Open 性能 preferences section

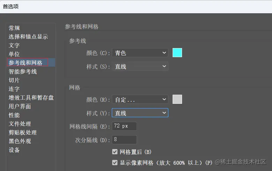point(14,115)
